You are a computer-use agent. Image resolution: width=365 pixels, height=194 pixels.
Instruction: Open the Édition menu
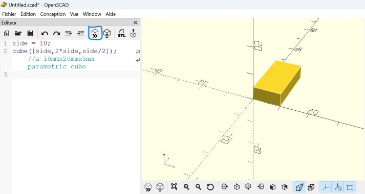[28, 14]
